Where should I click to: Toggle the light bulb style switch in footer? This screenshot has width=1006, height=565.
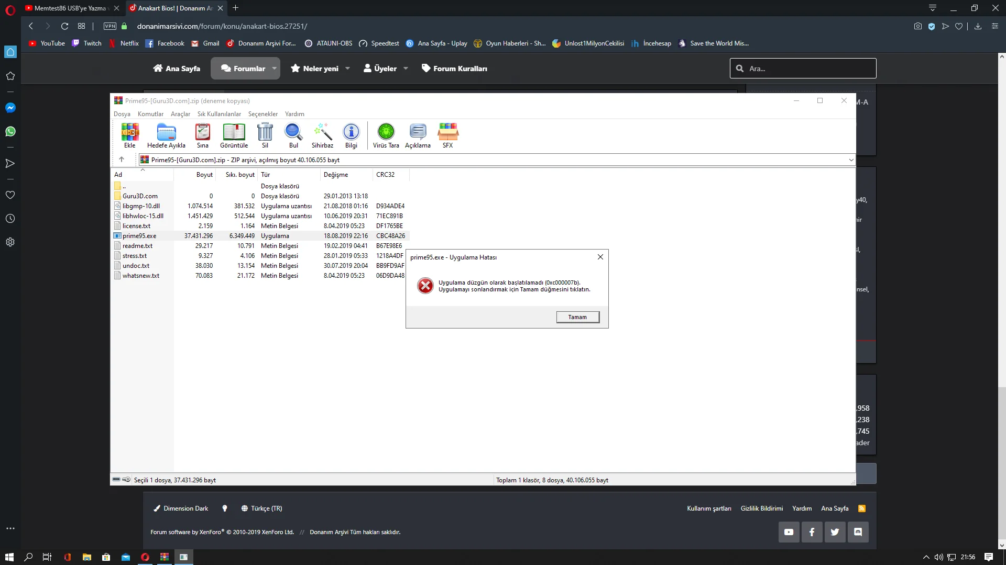click(225, 508)
